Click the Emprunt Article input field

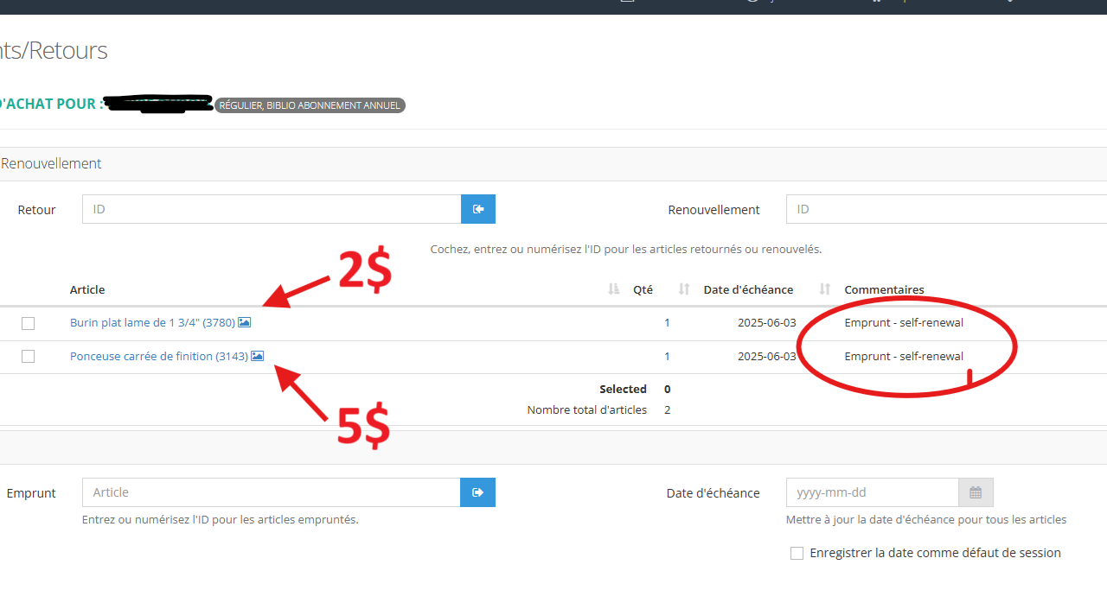click(272, 492)
